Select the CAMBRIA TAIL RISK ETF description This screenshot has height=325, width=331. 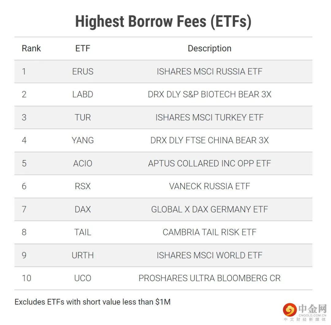click(209, 232)
